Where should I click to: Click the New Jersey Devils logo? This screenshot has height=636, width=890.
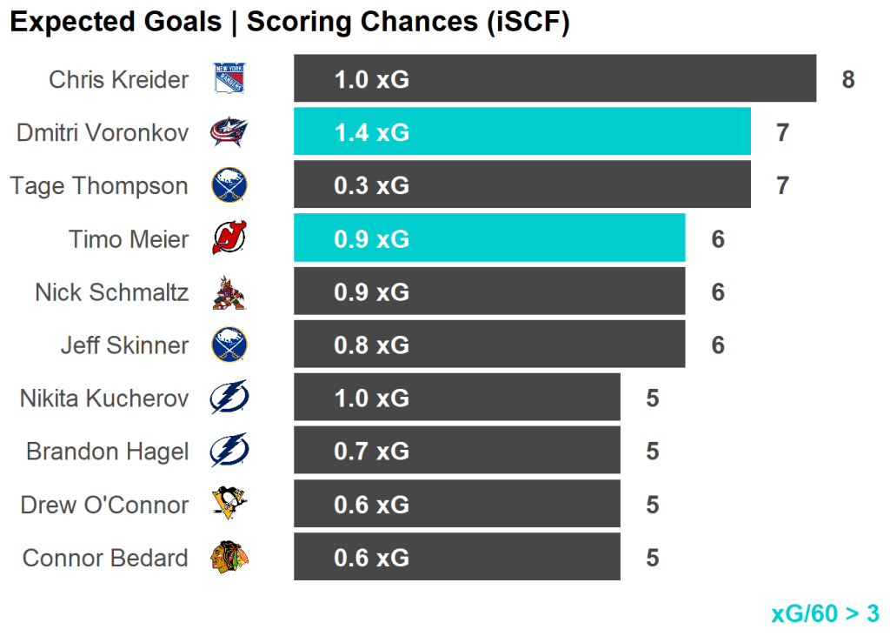229,238
